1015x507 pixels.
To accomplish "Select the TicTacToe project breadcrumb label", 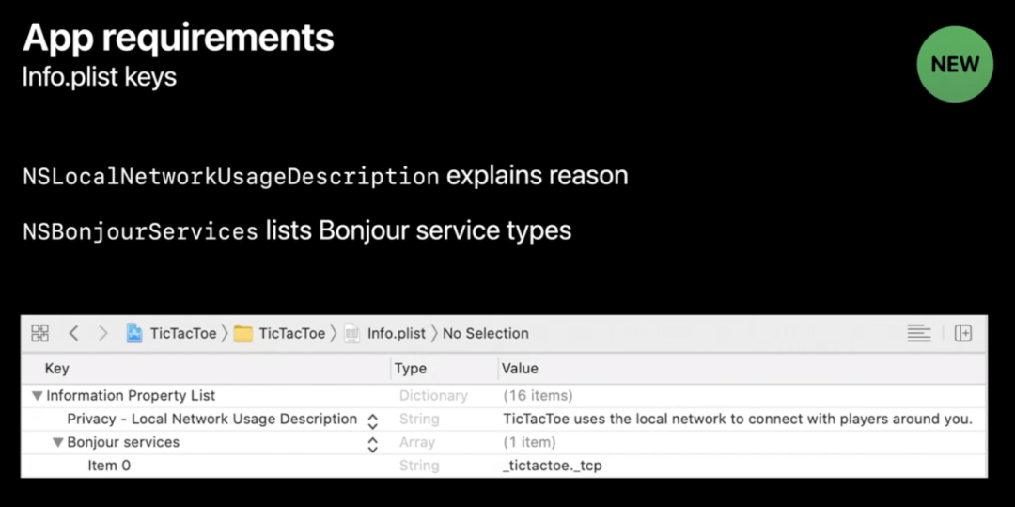I will pos(183,334).
